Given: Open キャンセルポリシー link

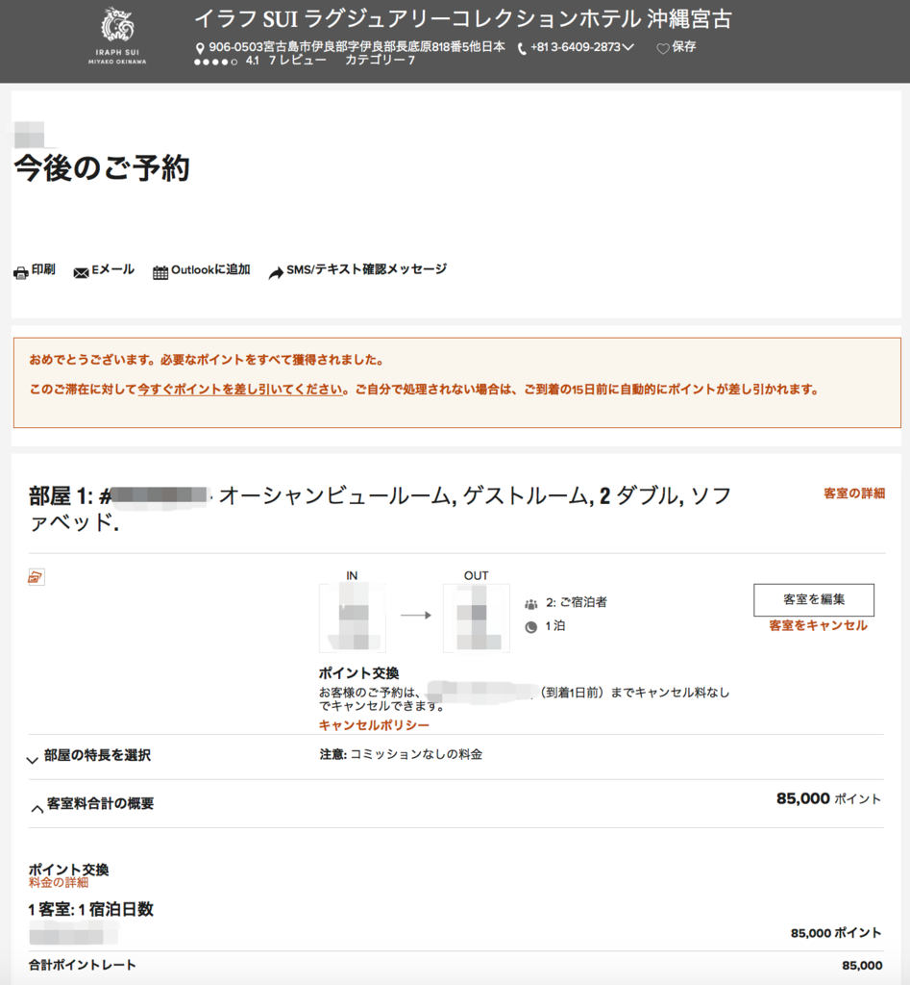Looking at the screenshot, I should [x=374, y=725].
